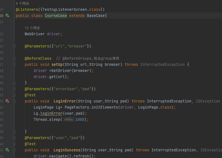Toggle fold marker at first @Test annotation
Screen dimensions: 222x158
click(14, 95)
